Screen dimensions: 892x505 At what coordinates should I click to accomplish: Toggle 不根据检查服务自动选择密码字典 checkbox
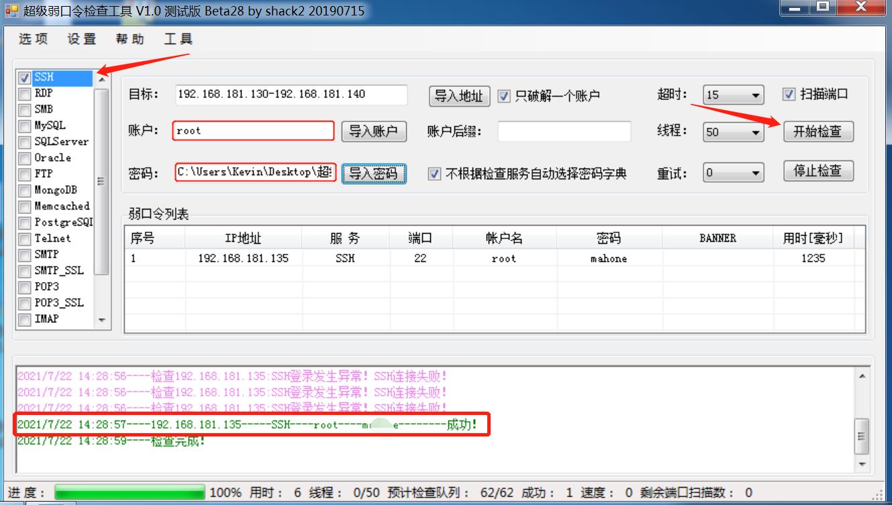[x=434, y=174]
